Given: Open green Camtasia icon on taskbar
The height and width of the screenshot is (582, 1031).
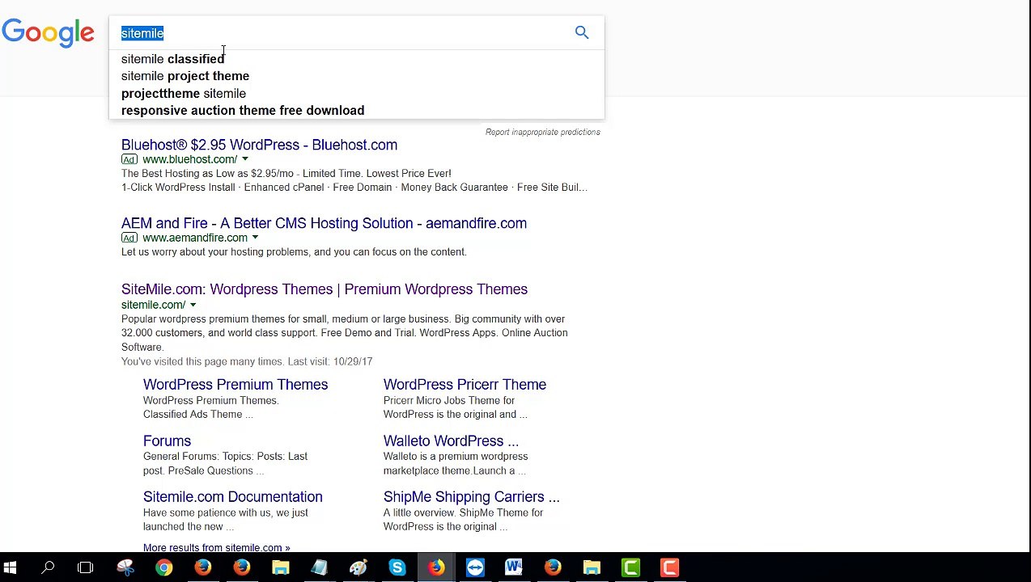Looking at the screenshot, I should pyautogui.click(x=630, y=567).
